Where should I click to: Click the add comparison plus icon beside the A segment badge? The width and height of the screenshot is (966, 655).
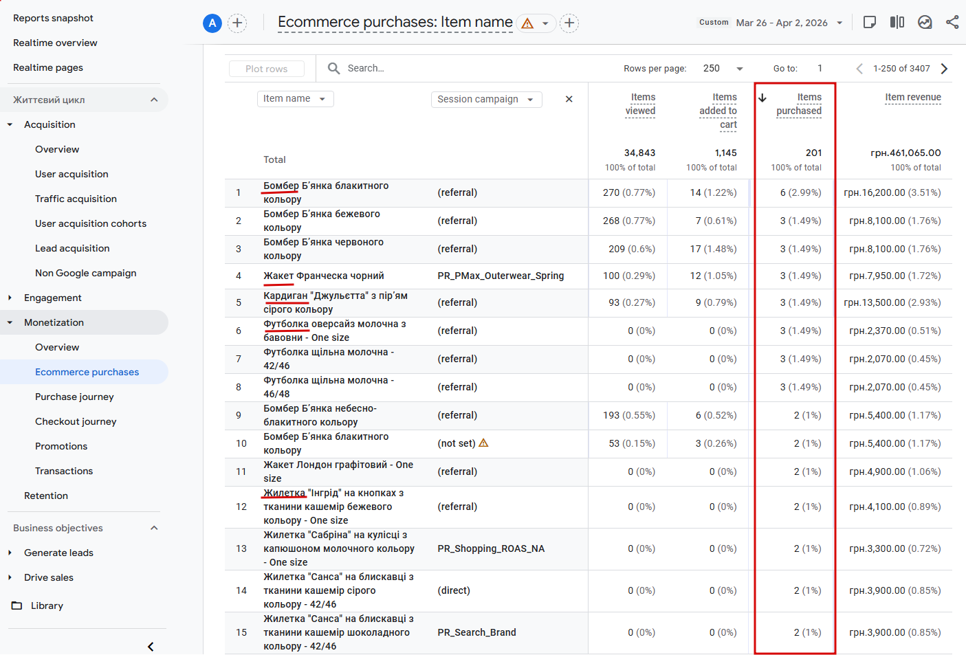coord(237,23)
